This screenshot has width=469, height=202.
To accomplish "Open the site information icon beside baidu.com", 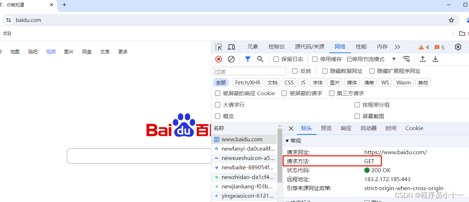I will point(9,20).
